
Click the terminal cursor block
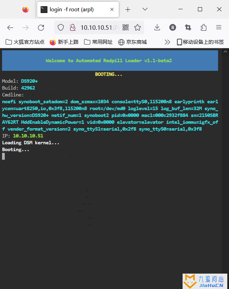(3, 157)
